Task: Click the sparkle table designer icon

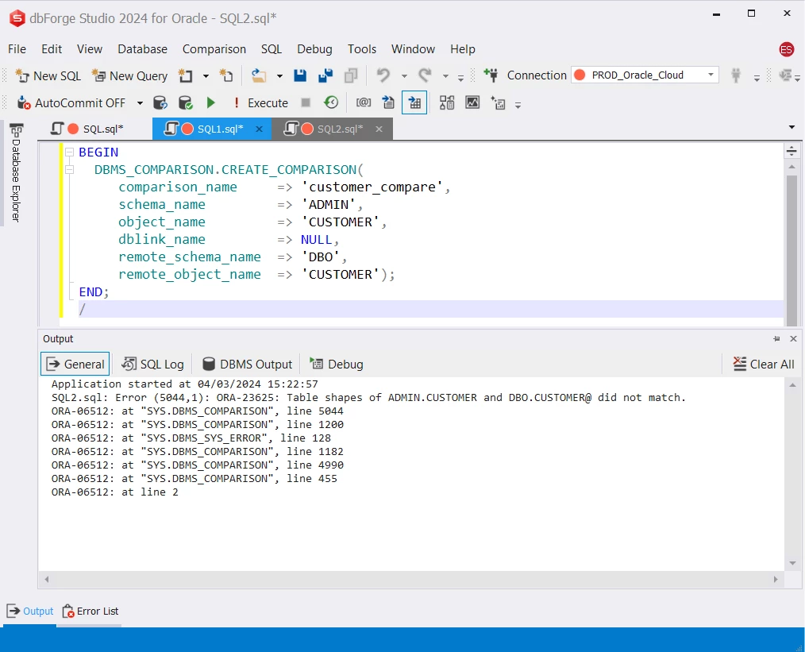Action: tap(498, 103)
